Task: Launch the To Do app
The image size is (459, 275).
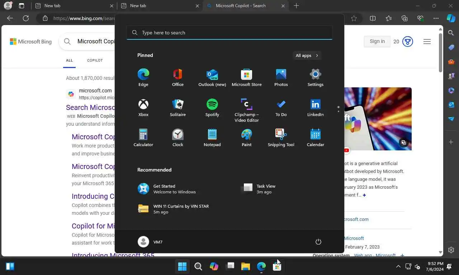Action: 281,108
